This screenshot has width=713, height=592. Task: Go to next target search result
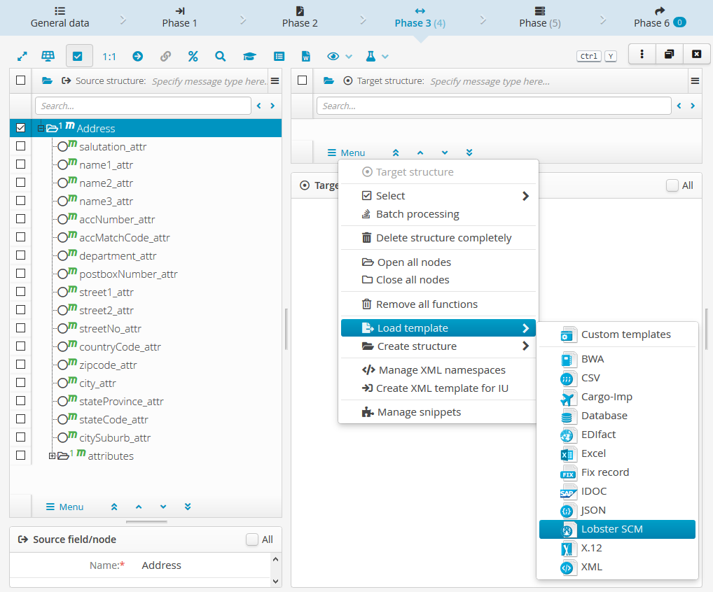click(693, 106)
